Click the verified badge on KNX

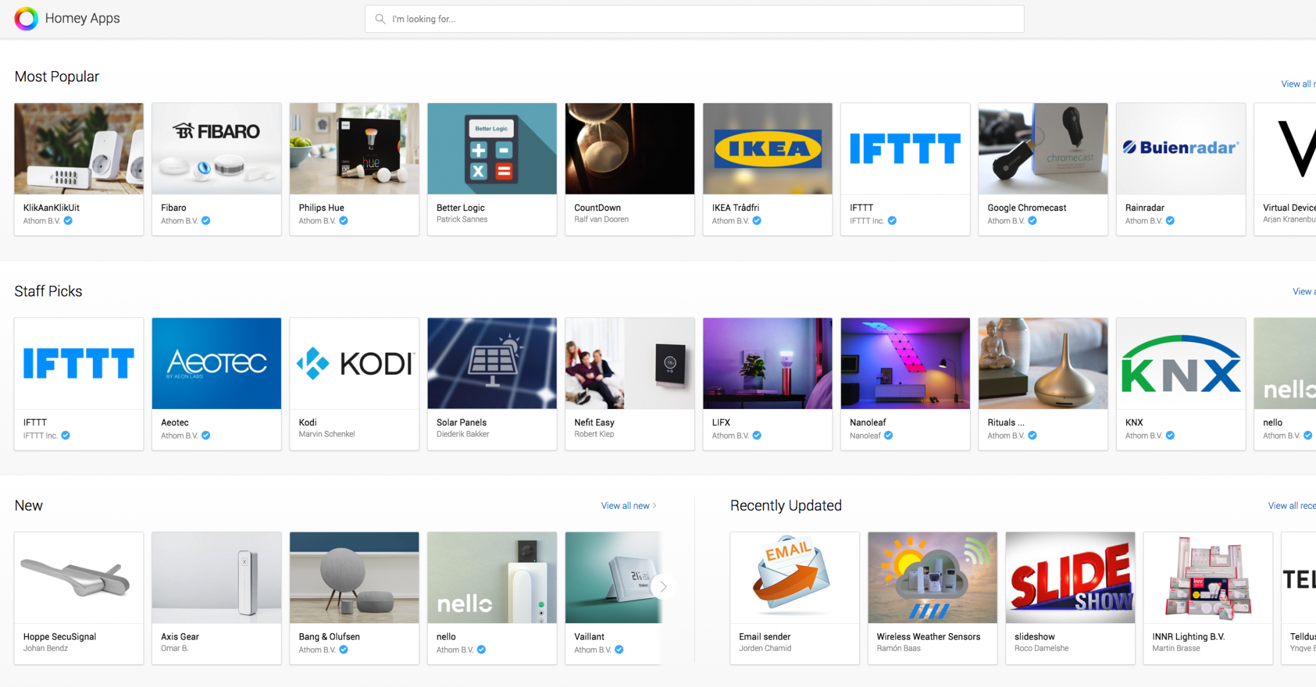coord(1170,435)
